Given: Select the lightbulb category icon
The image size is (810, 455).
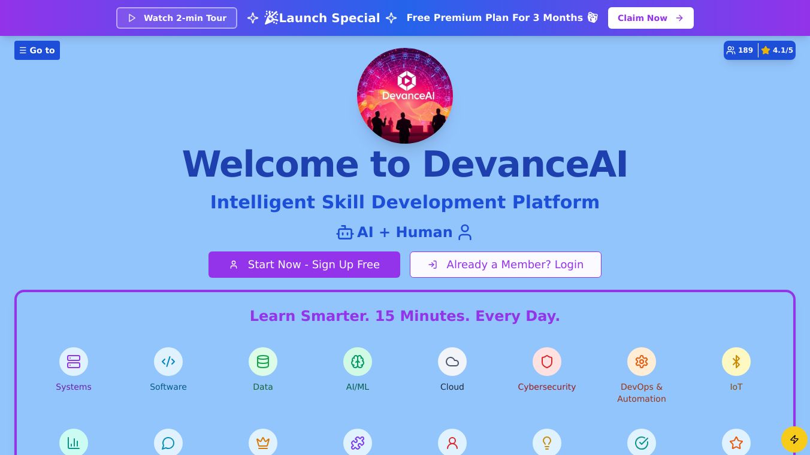Looking at the screenshot, I should (x=547, y=442).
